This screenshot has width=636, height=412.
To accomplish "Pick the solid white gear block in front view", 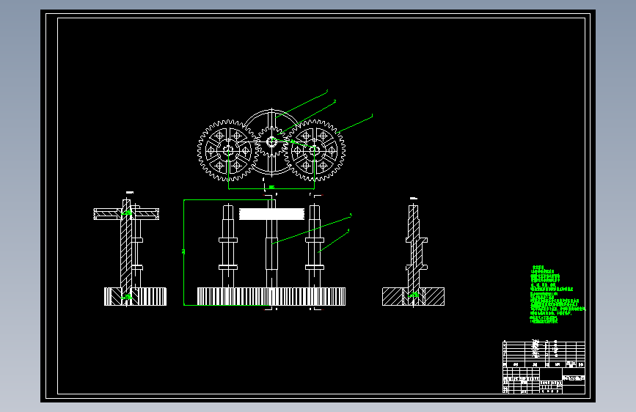I will point(271,214).
